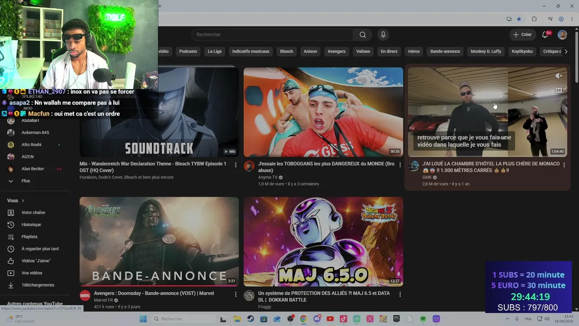This screenshot has height=326, width=579.
Task: Click the YouTube Rechercher search field
Action: pos(272,35)
